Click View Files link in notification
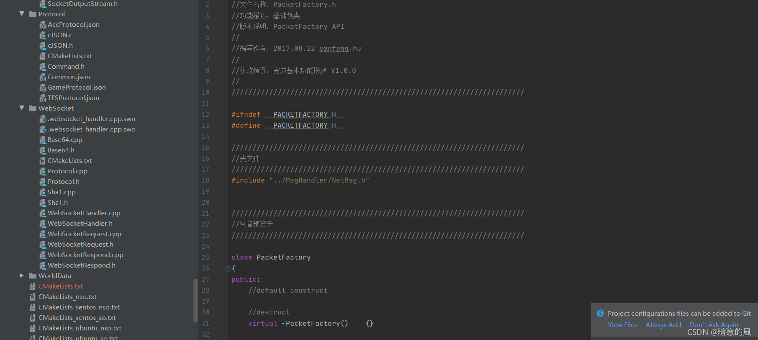Viewport: 758px width, 340px height. click(x=622, y=325)
